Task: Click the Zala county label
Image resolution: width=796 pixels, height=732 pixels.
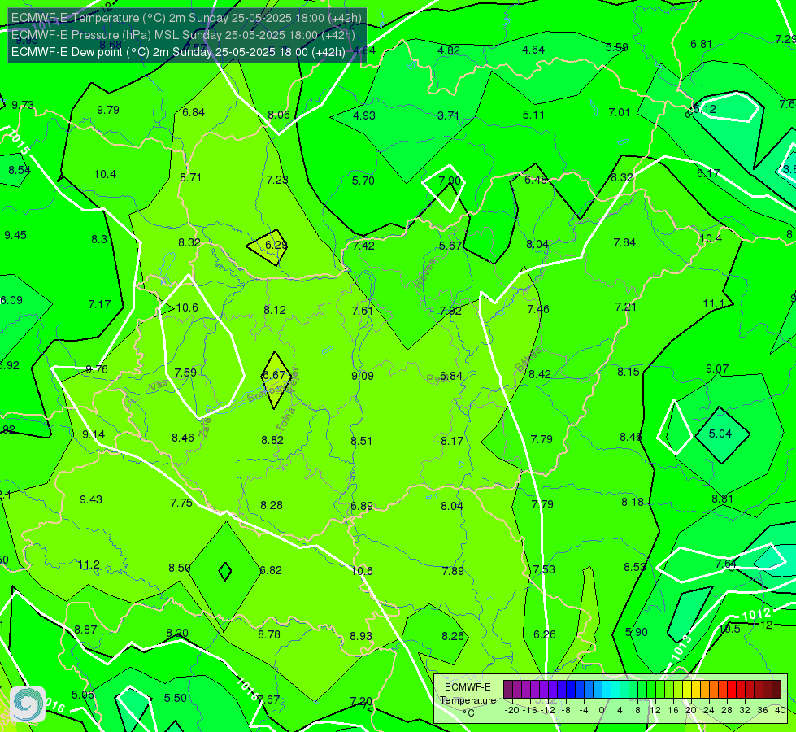Action: [205, 428]
